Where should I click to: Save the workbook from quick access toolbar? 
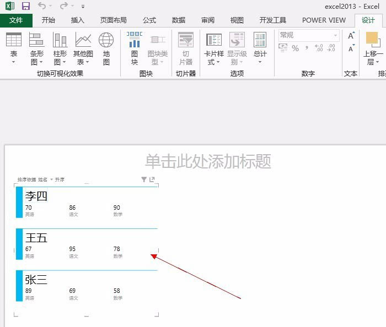coord(25,6)
